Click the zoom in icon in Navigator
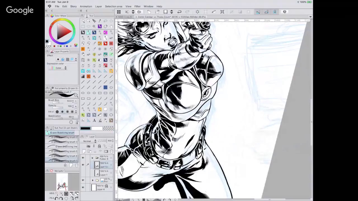Viewport: 358px width, 201px height. (x=61, y=193)
